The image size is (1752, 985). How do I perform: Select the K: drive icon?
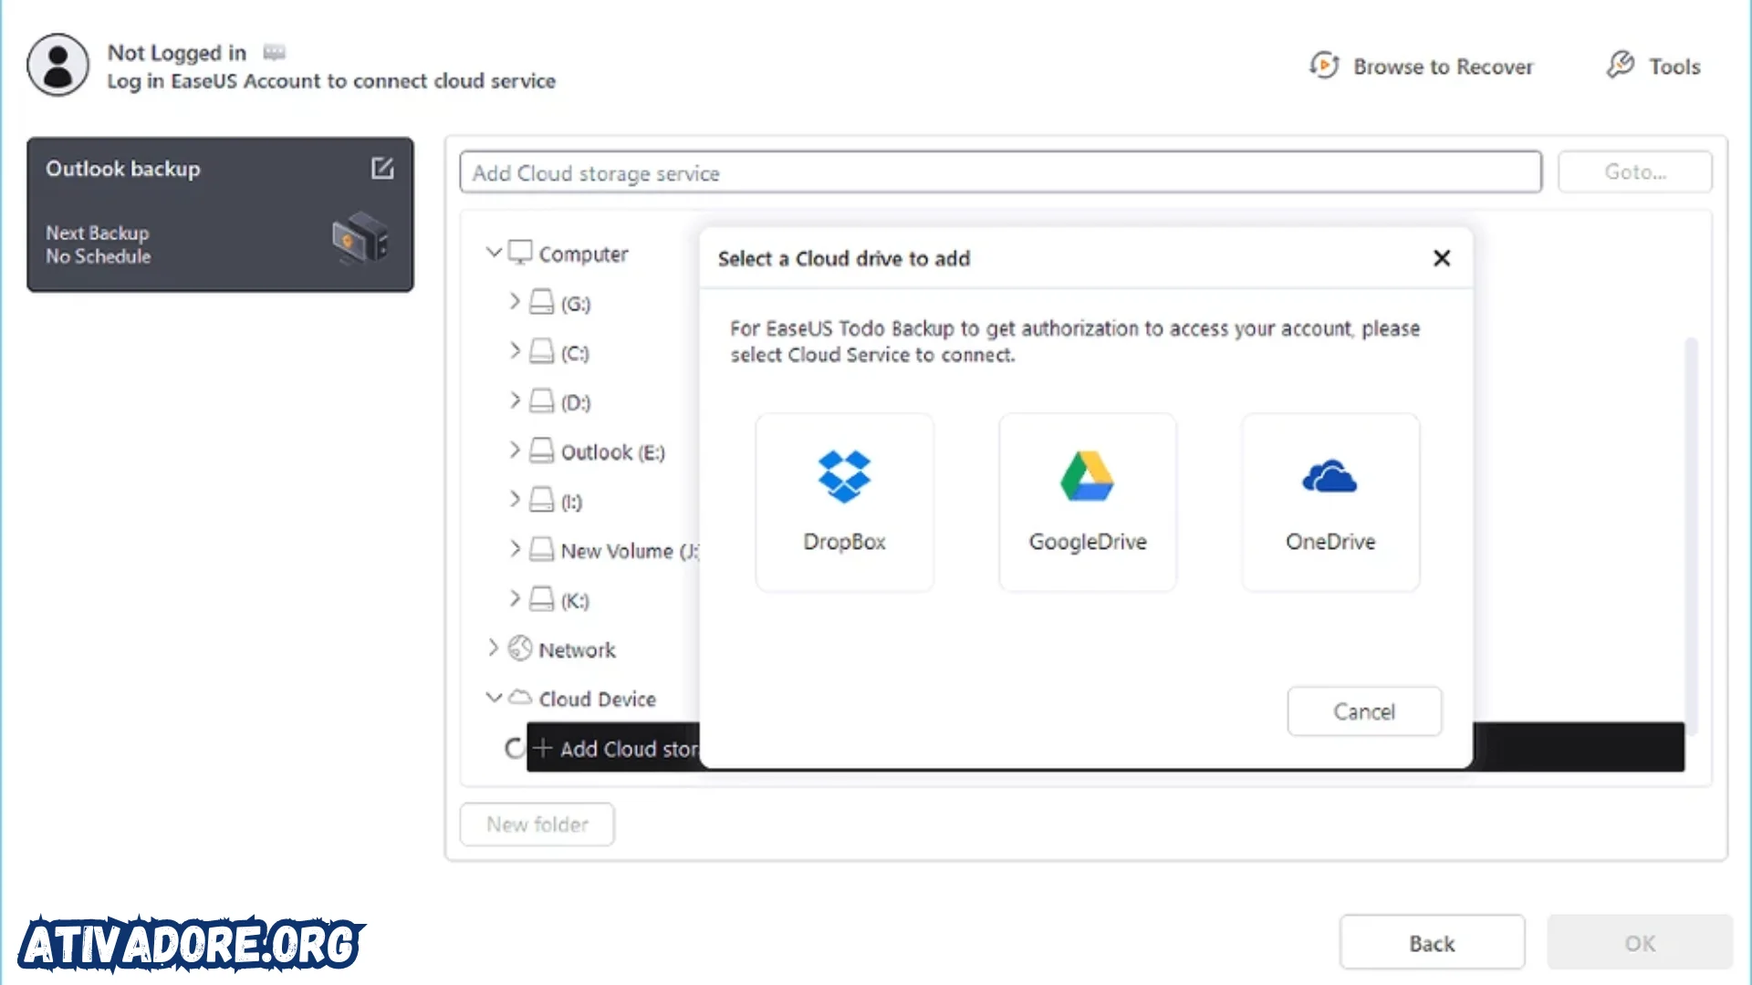tap(542, 599)
